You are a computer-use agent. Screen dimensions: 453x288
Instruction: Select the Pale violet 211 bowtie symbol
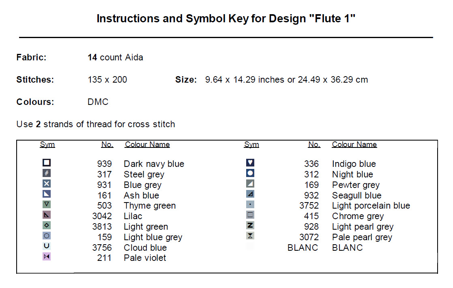[x=47, y=257]
